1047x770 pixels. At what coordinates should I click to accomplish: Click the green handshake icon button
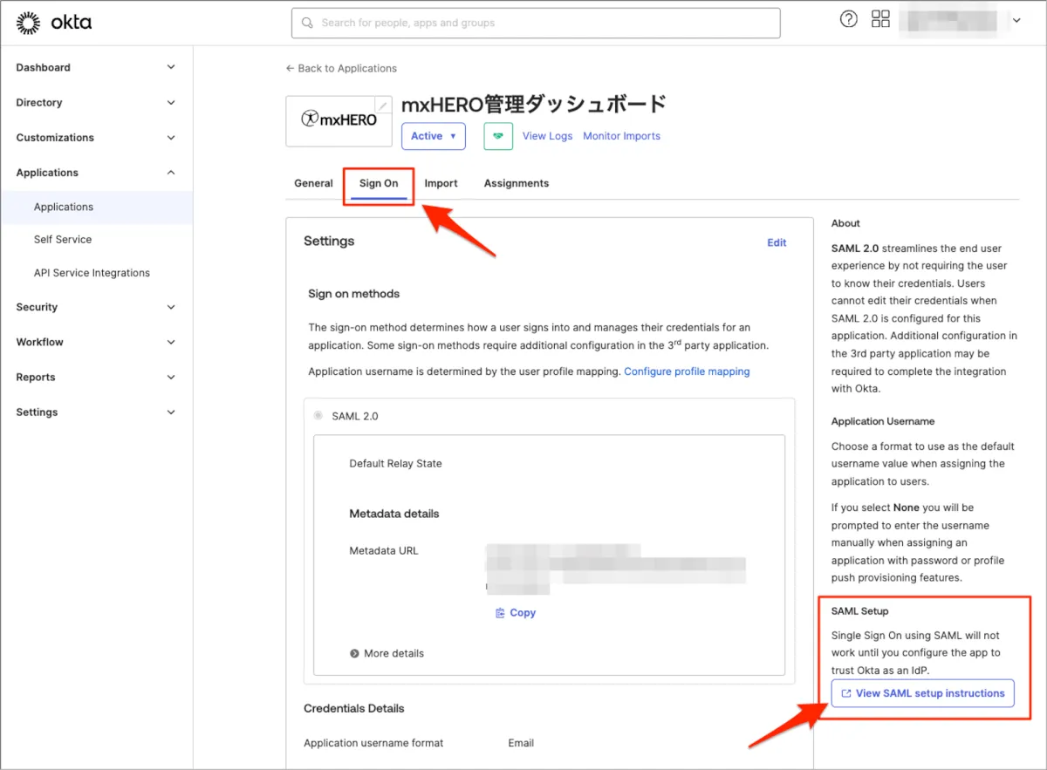coord(498,136)
